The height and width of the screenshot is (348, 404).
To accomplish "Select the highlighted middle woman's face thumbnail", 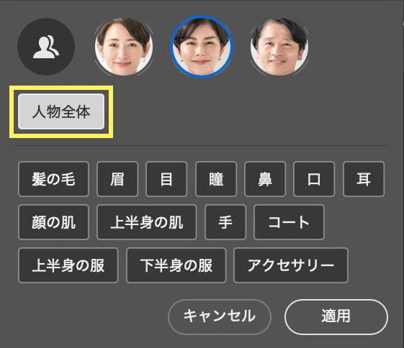I will coord(202,47).
